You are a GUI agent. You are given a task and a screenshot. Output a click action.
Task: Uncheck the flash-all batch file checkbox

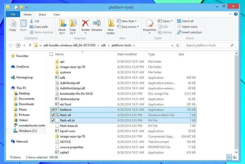(x=53, y=115)
